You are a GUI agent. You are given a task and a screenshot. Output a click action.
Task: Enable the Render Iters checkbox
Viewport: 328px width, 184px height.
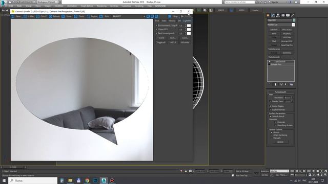point(271,101)
